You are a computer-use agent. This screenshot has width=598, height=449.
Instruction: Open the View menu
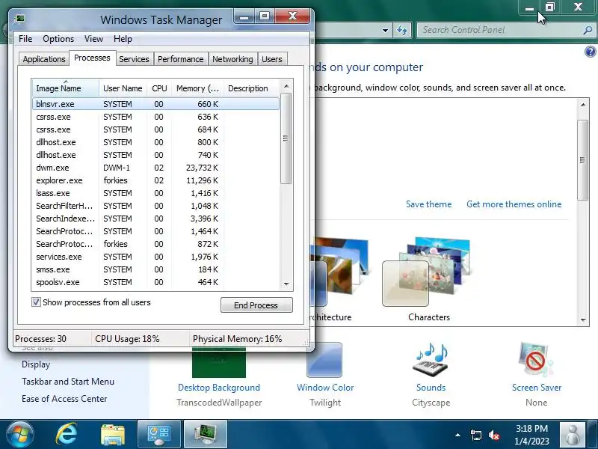coord(93,39)
